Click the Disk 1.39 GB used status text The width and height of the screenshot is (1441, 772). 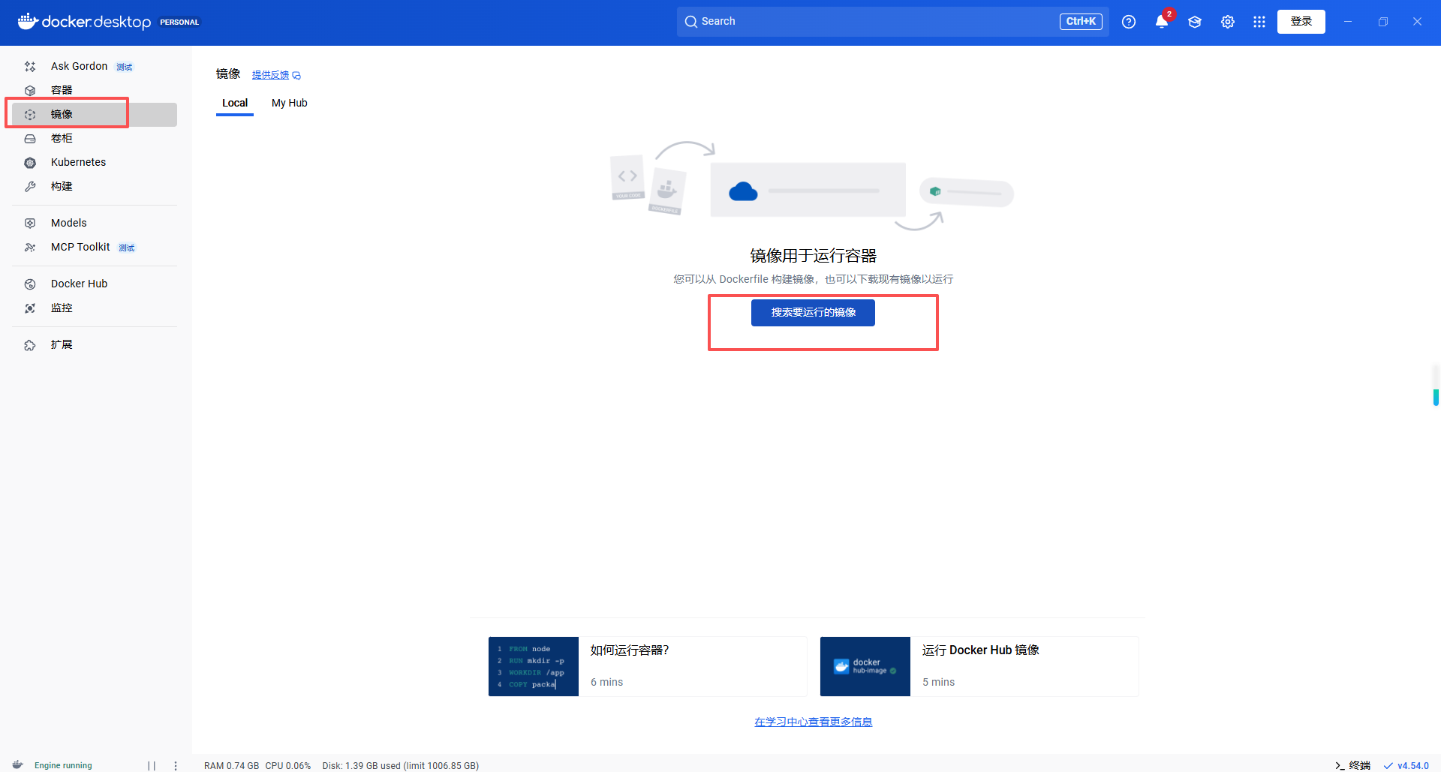(x=401, y=765)
